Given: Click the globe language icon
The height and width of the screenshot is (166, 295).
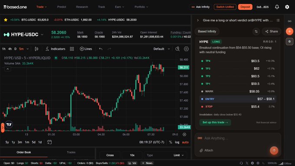Looking at the screenshot, I should coord(258,163).
